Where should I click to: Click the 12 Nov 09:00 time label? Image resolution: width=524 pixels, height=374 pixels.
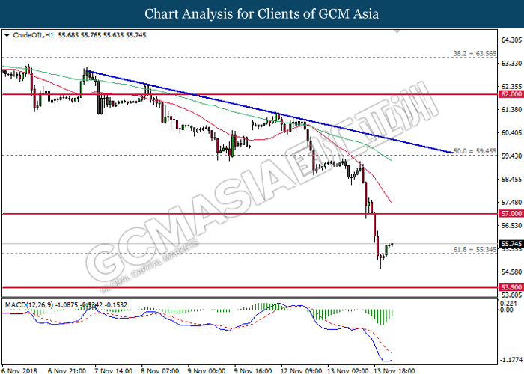(x=301, y=370)
